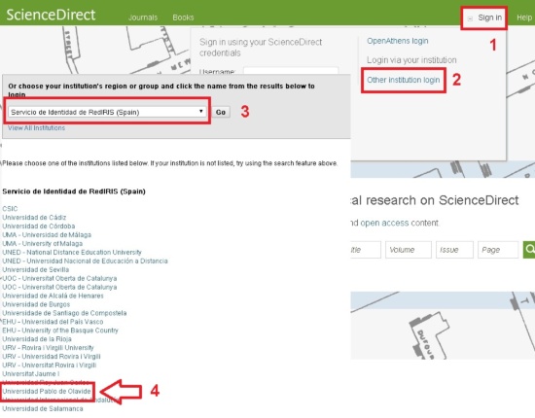Select URV - Universidad Rovira i Virgili
This screenshot has width=535, height=418.
(52, 357)
